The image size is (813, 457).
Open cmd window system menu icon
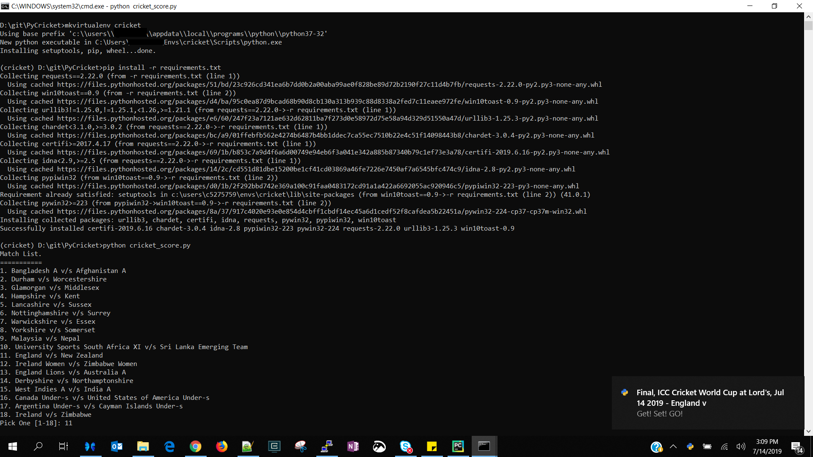click(x=5, y=6)
